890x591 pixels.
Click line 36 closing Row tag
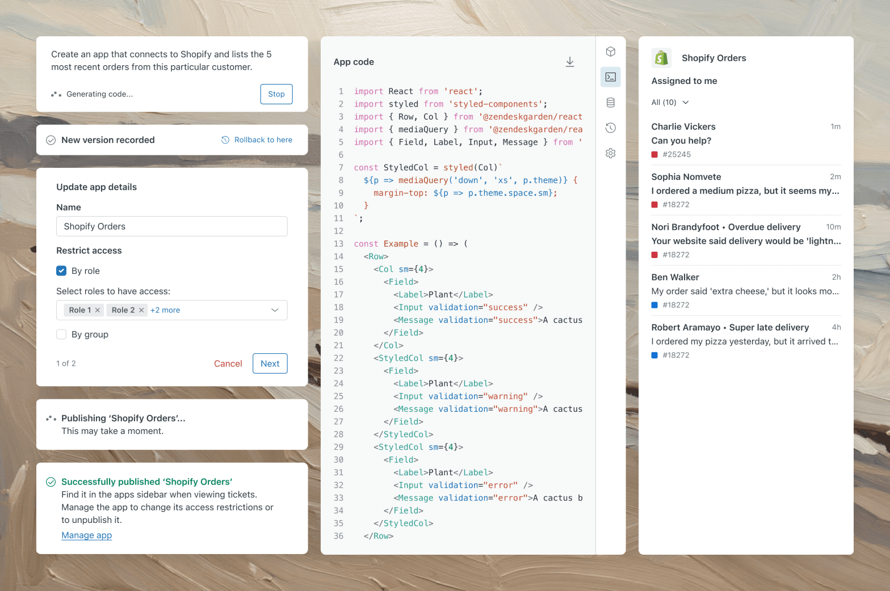[x=378, y=536]
